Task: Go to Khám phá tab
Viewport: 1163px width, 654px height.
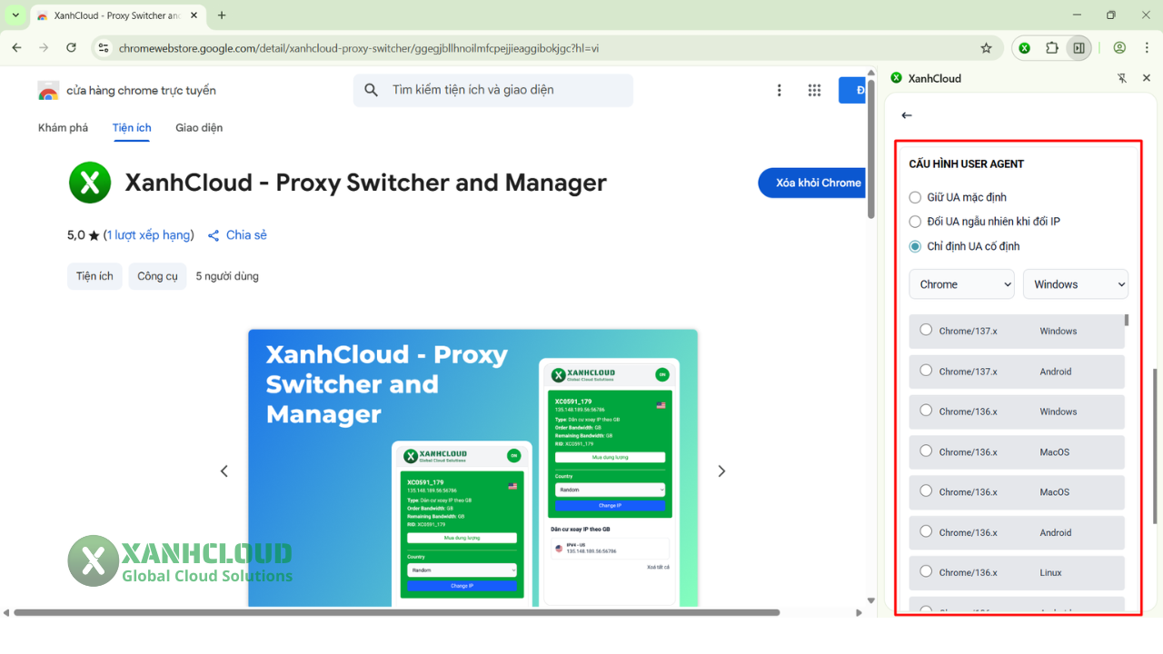Action: (x=63, y=128)
